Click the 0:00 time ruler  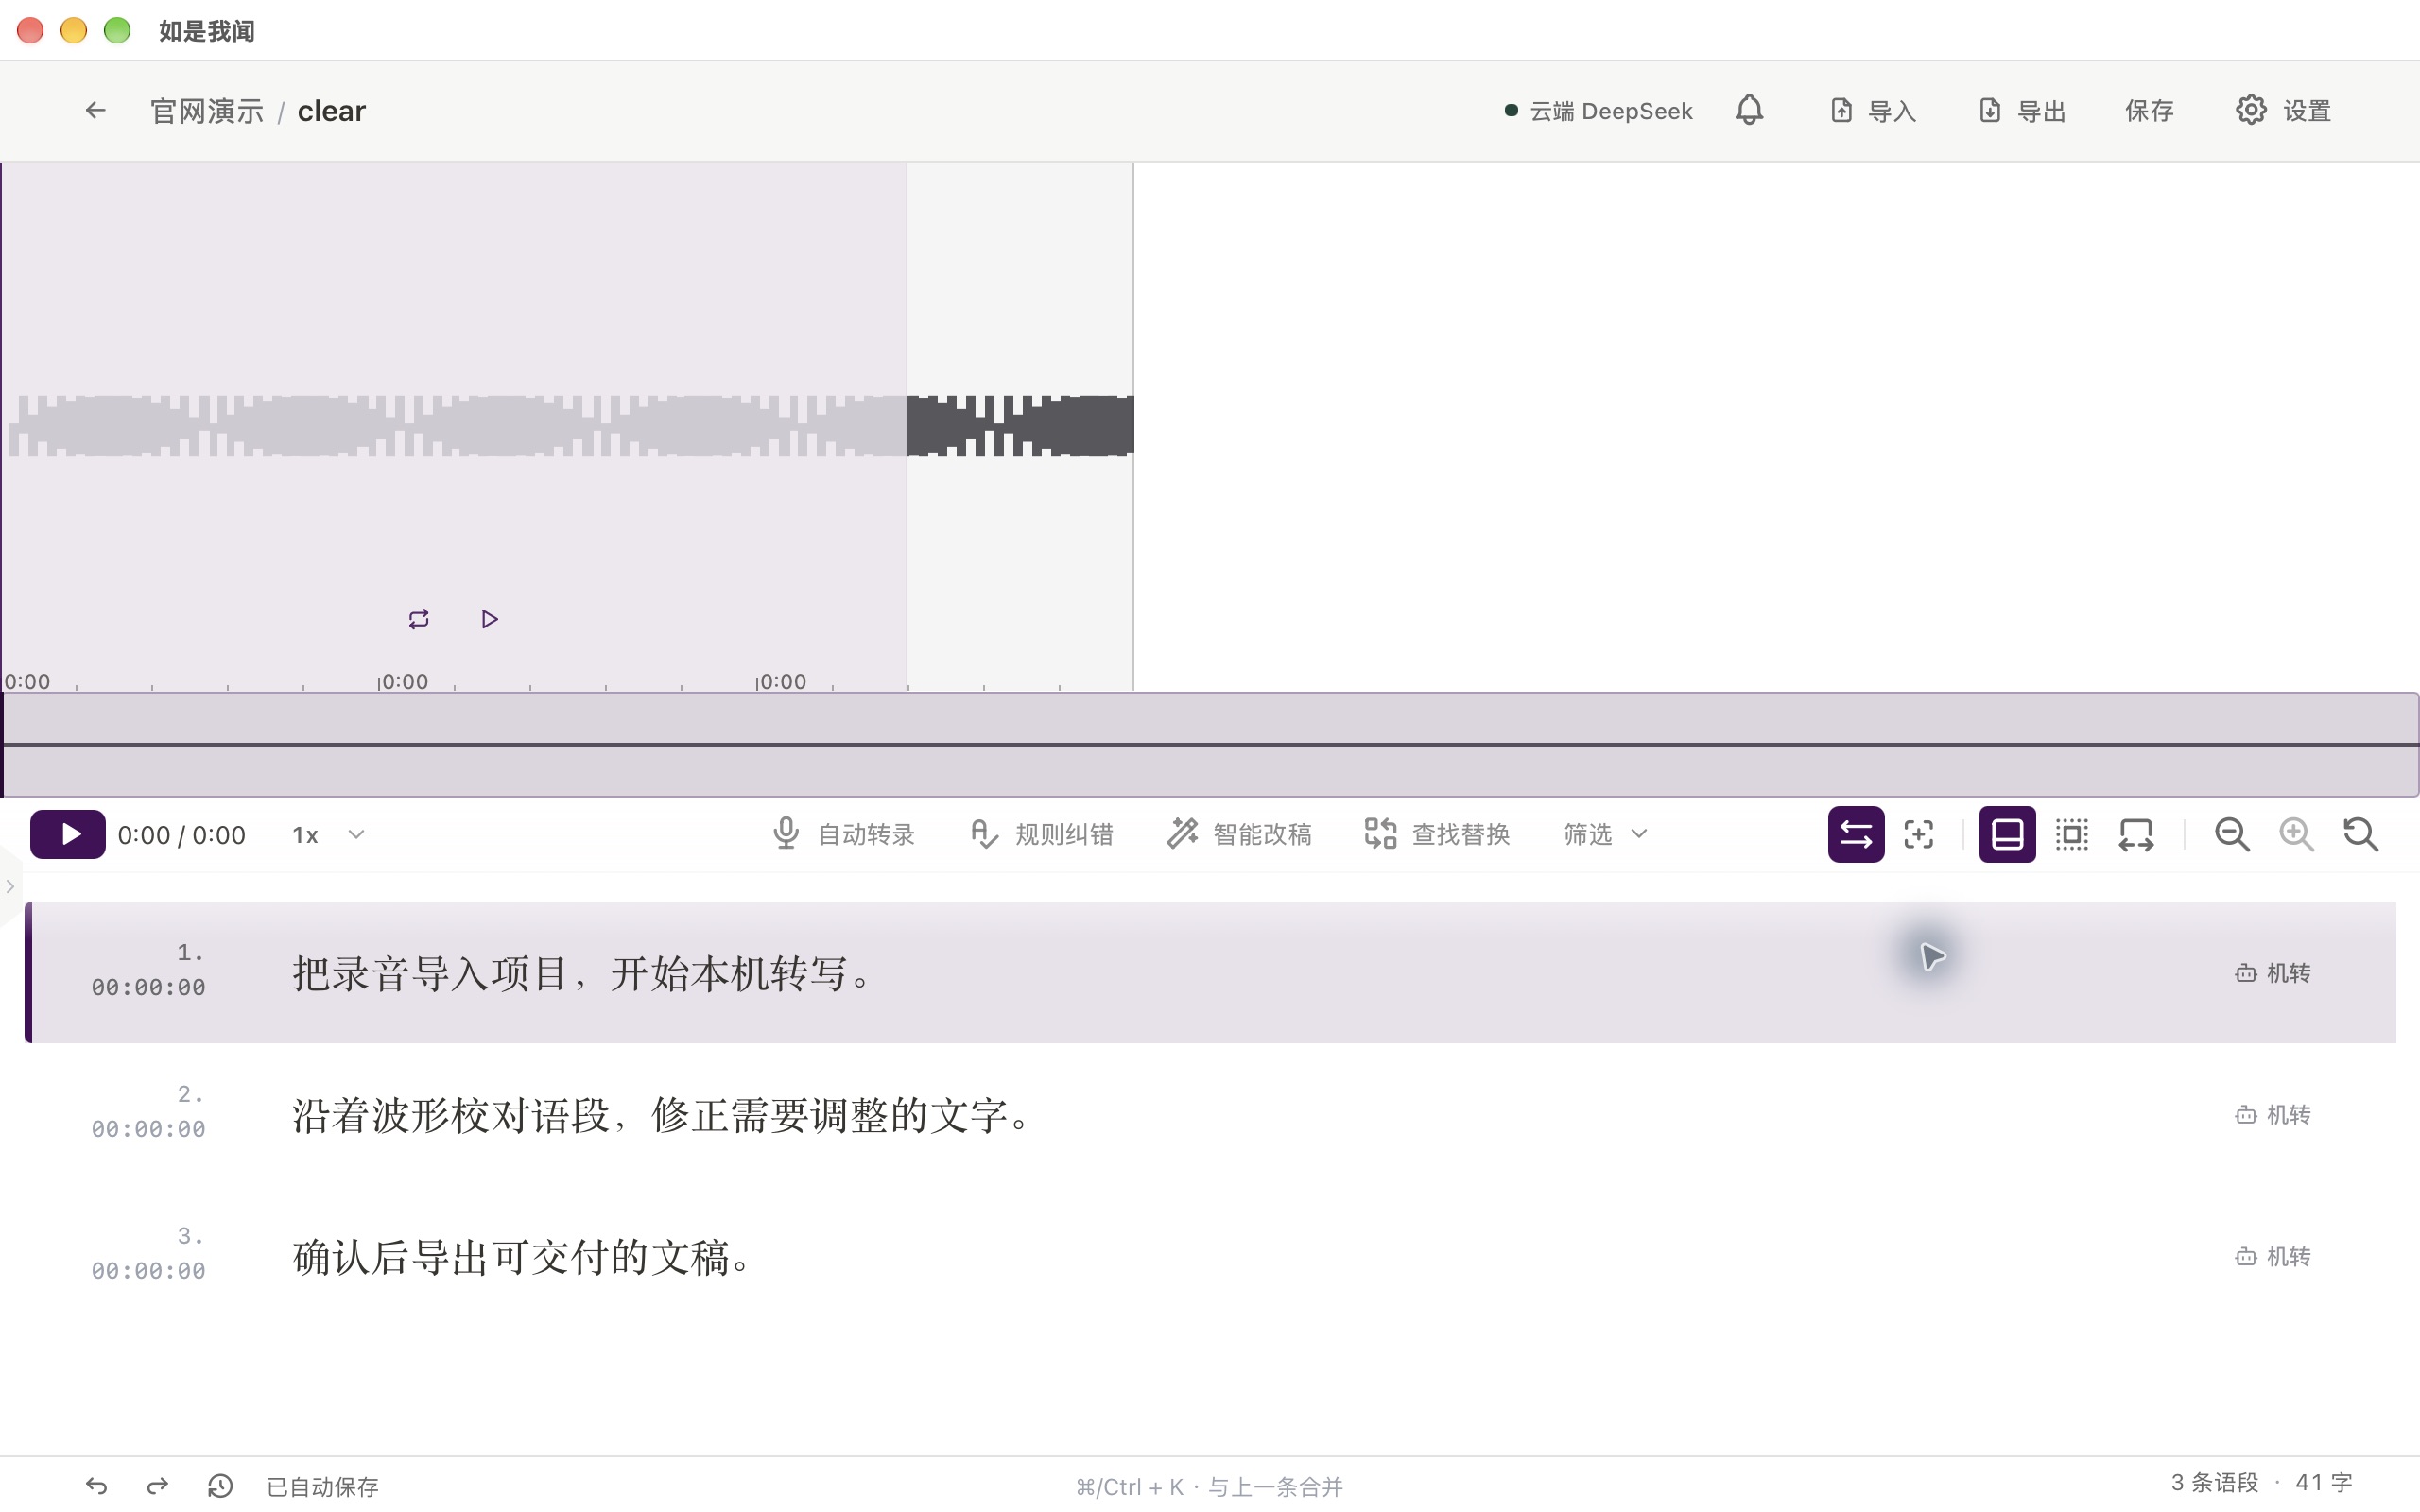pos(567,681)
